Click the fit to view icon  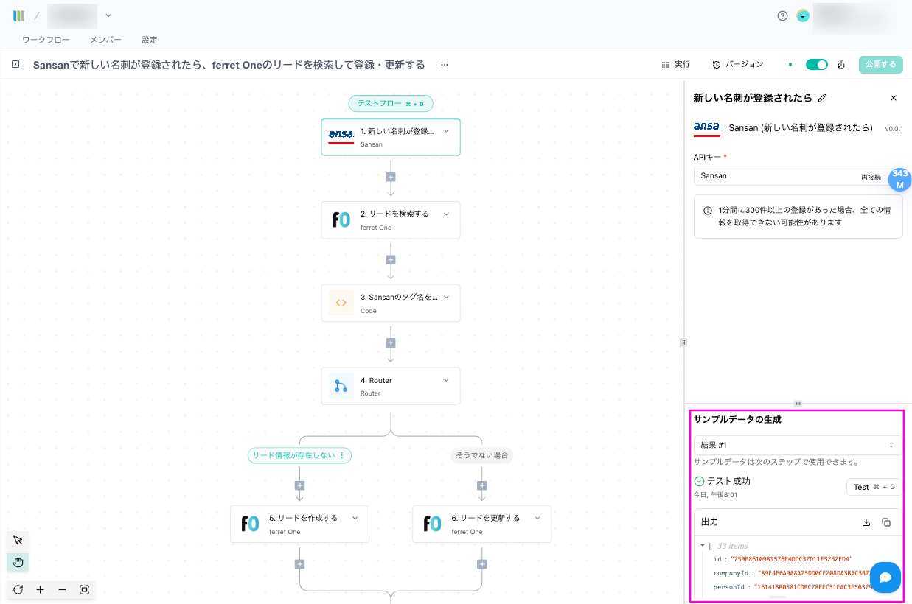click(x=84, y=590)
